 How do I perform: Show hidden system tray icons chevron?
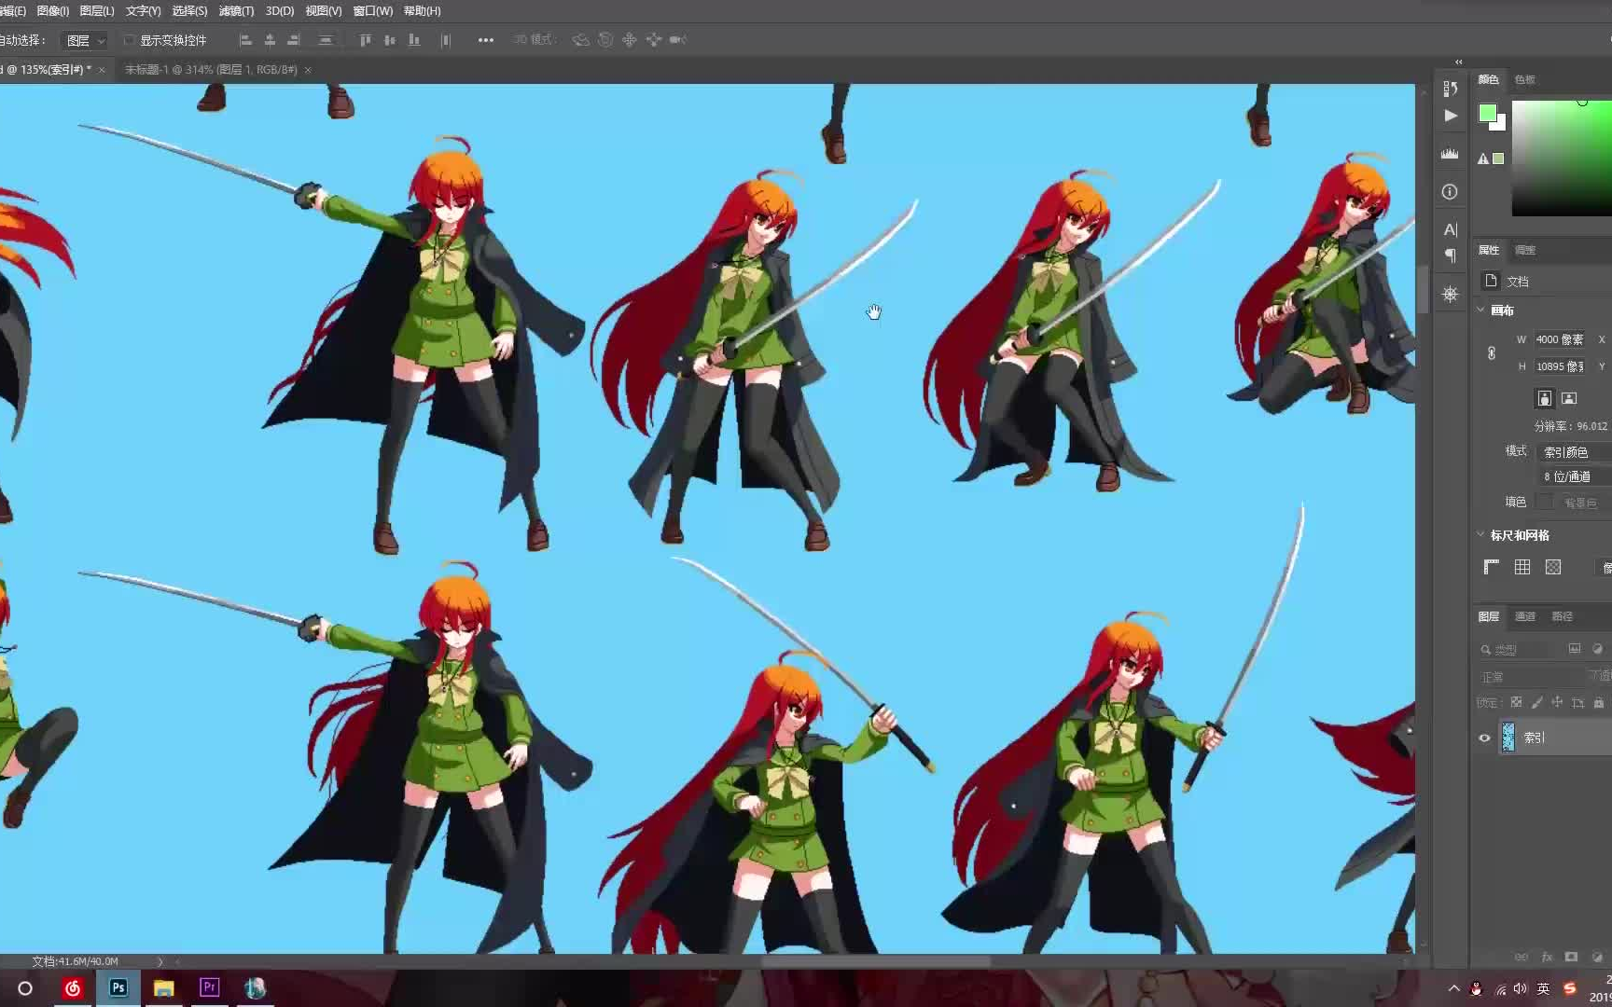point(1453,988)
